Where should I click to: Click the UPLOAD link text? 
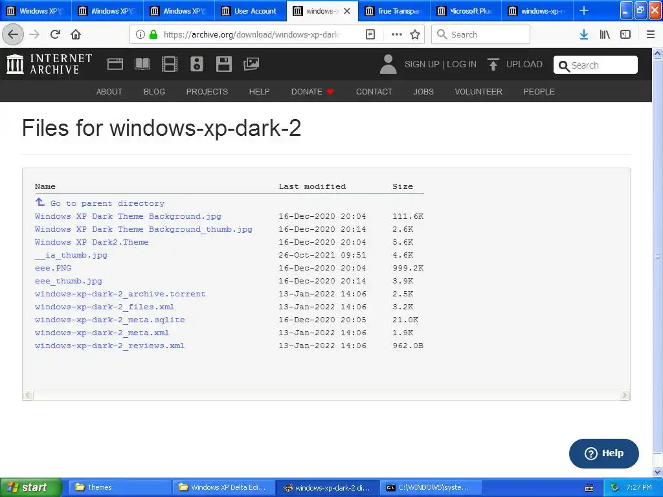point(524,64)
